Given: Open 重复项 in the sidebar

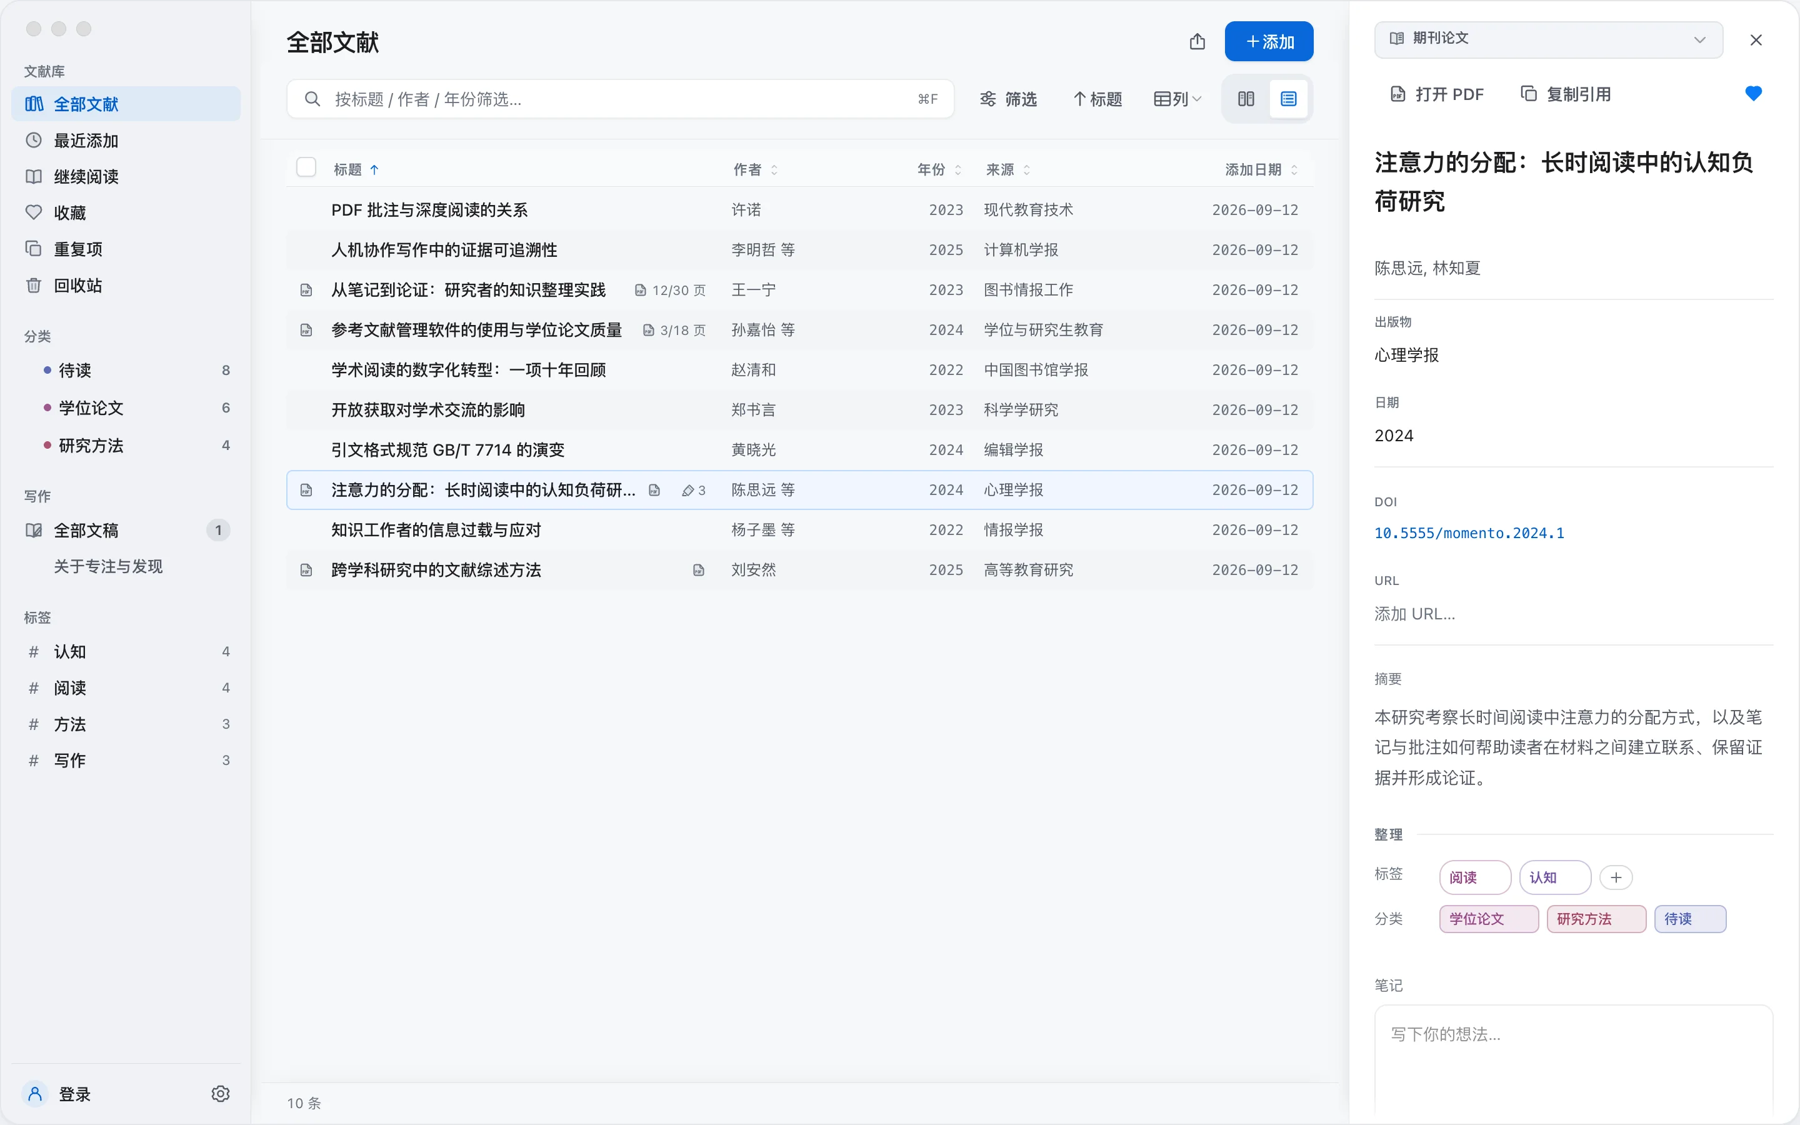Looking at the screenshot, I should [x=126, y=249].
